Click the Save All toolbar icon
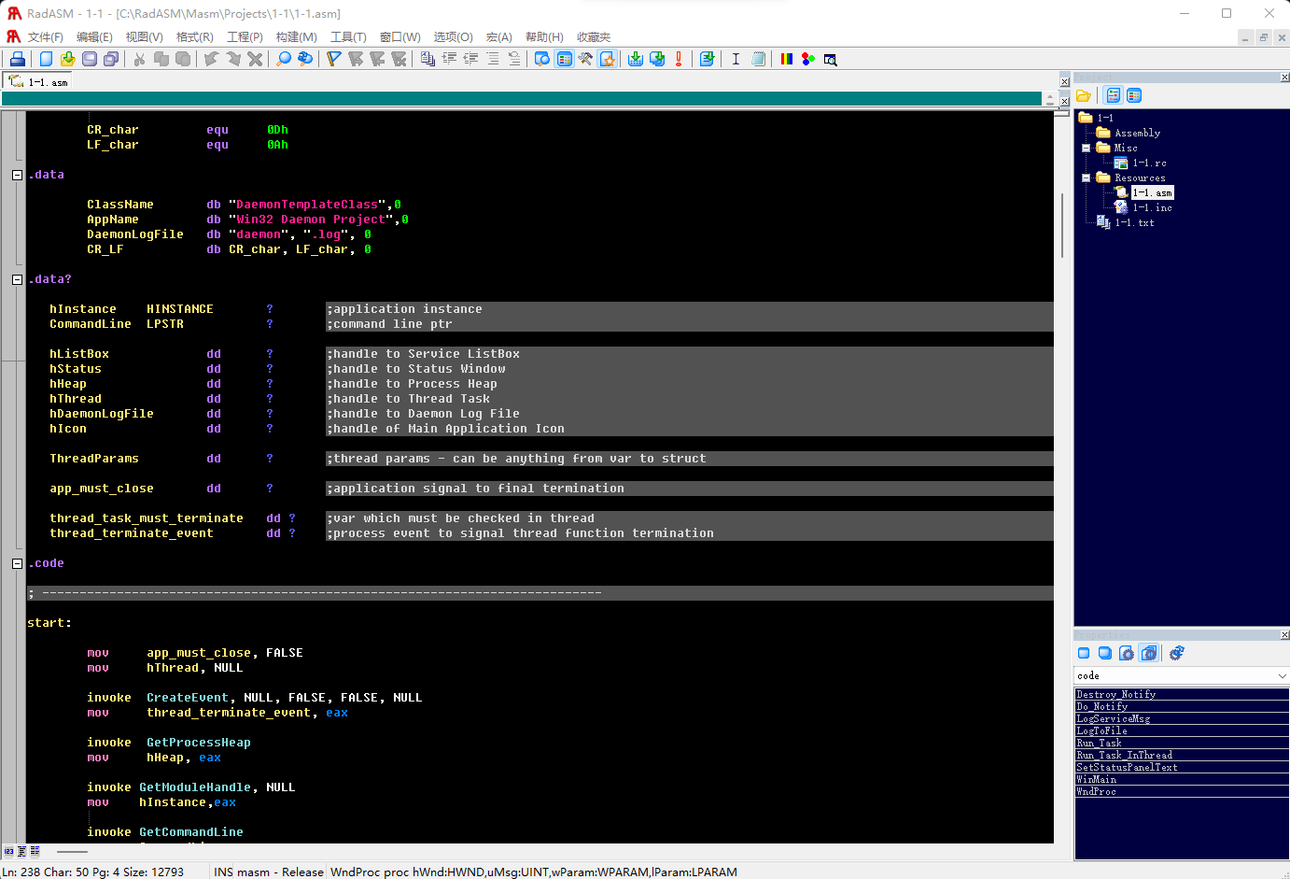This screenshot has height=879, width=1290. (x=111, y=59)
